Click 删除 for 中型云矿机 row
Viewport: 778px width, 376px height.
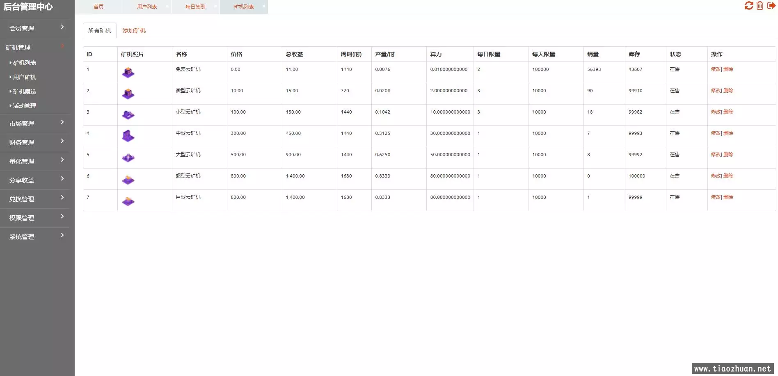click(x=728, y=133)
